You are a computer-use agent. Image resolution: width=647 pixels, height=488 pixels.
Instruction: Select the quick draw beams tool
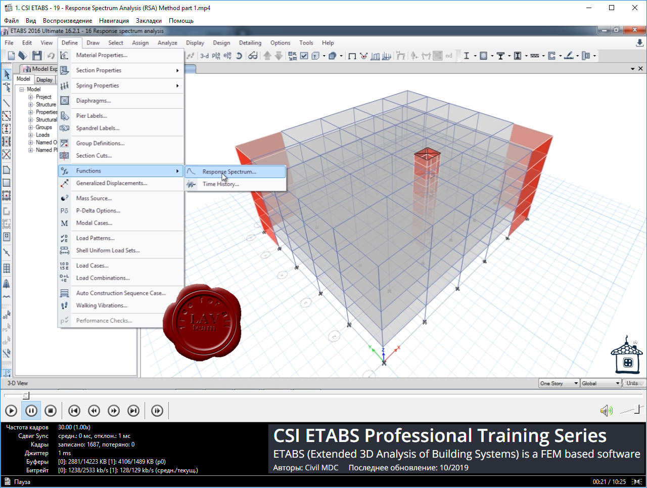pos(7,116)
